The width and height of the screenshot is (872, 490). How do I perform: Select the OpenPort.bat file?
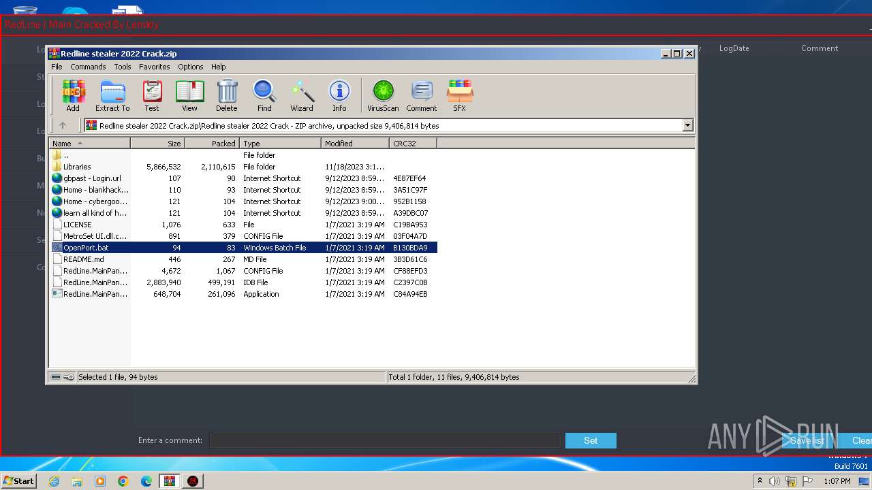244,248
